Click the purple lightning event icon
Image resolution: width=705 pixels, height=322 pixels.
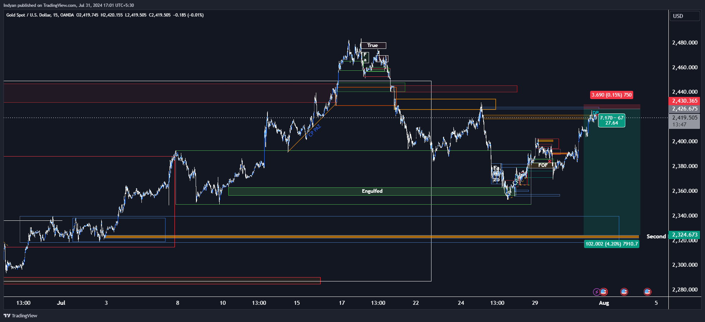[x=596, y=292]
